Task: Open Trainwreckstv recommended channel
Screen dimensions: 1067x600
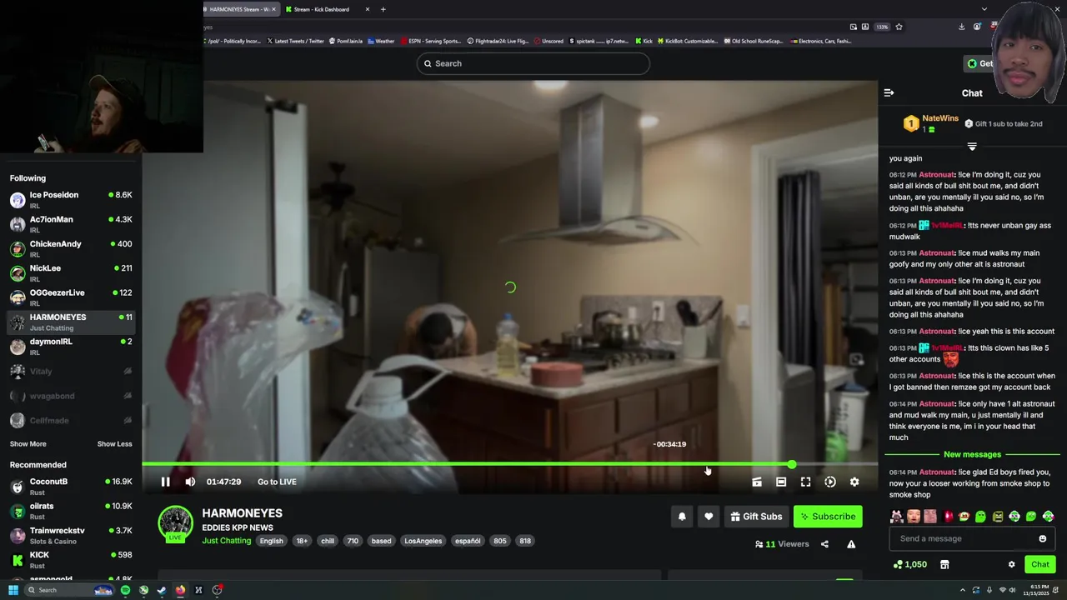Action: click(71, 536)
